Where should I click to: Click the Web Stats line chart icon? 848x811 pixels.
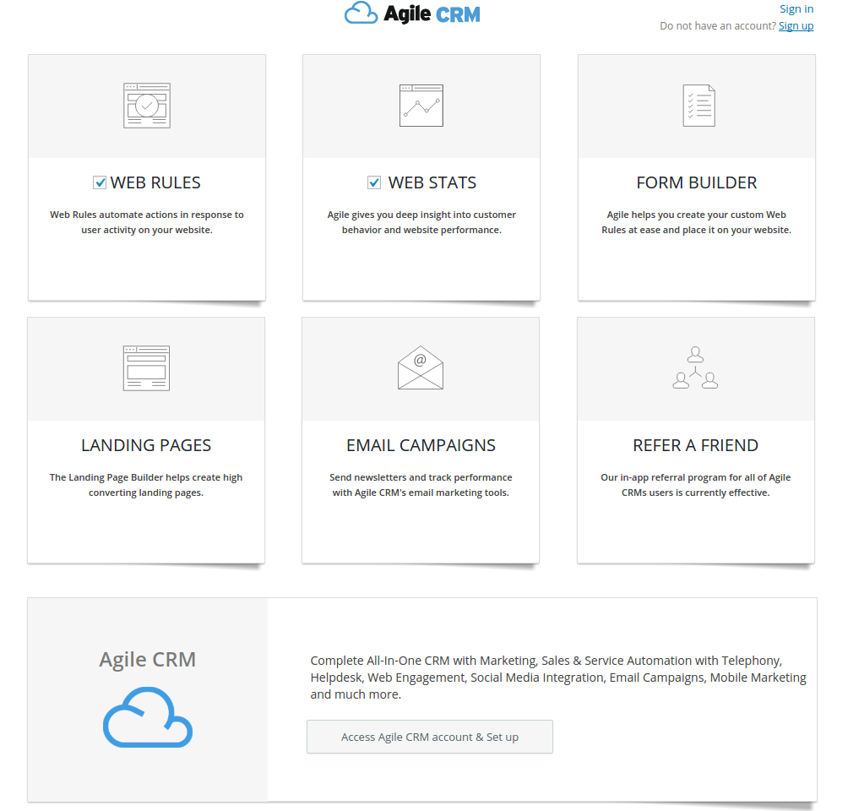pos(421,106)
